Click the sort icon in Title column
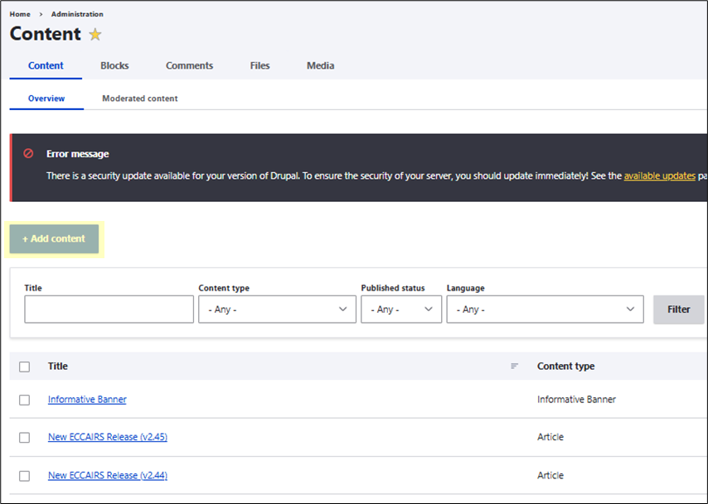This screenshot has width=708, height=504. (x=514, y=366)
